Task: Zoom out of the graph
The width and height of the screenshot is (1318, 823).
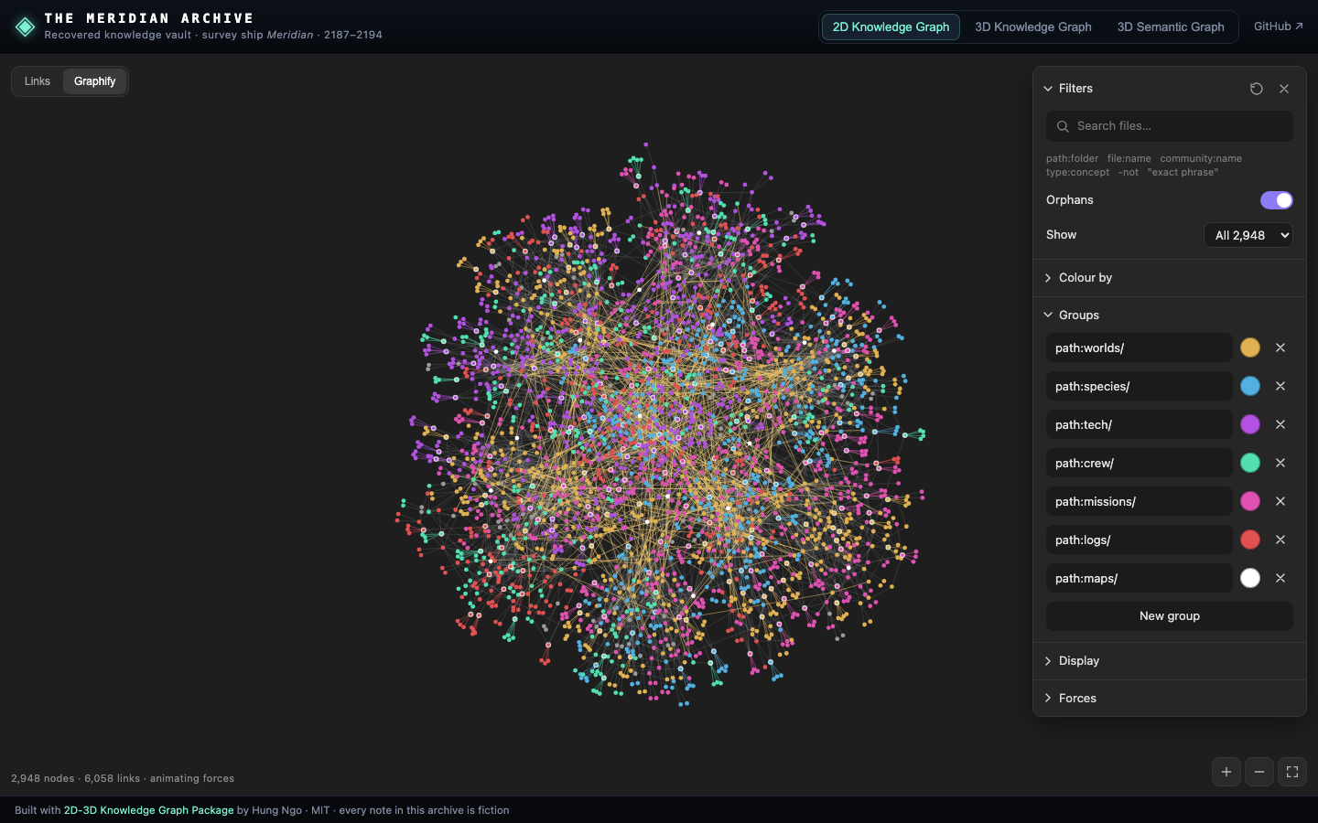Action: coord(1259,772)
